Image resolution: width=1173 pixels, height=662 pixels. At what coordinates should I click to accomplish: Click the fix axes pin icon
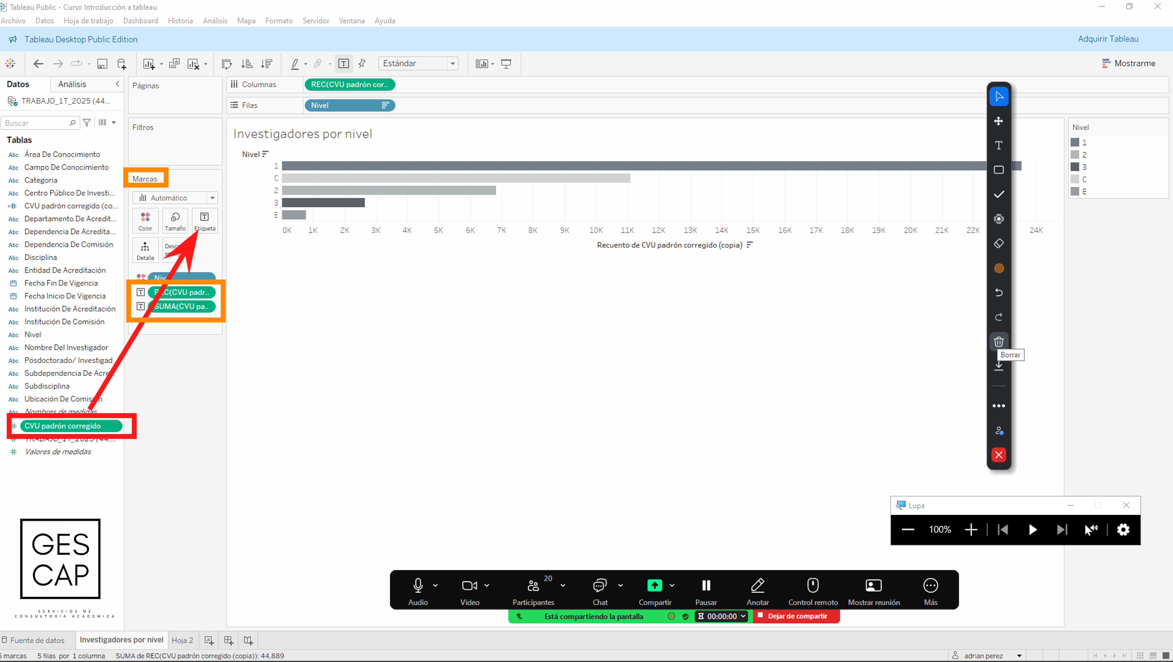click(x=362, y=64)
